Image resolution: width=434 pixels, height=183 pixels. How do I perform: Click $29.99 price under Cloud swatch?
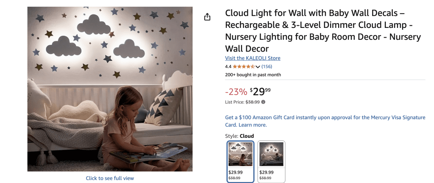[236, 172]
